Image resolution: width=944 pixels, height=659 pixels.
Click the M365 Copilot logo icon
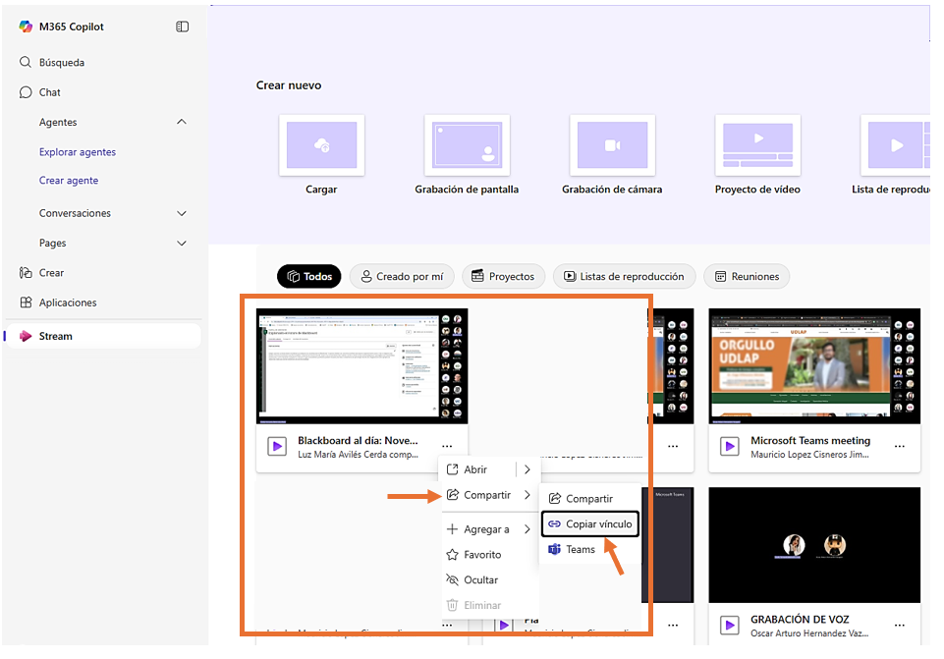[26, 27]
